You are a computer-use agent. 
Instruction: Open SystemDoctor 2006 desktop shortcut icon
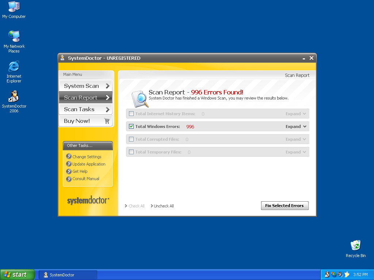coord(14,97)
